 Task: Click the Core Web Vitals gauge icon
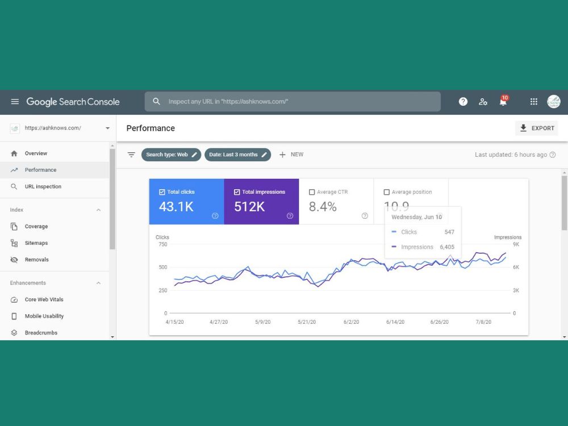pyautogui.click(x=14, y=299)
